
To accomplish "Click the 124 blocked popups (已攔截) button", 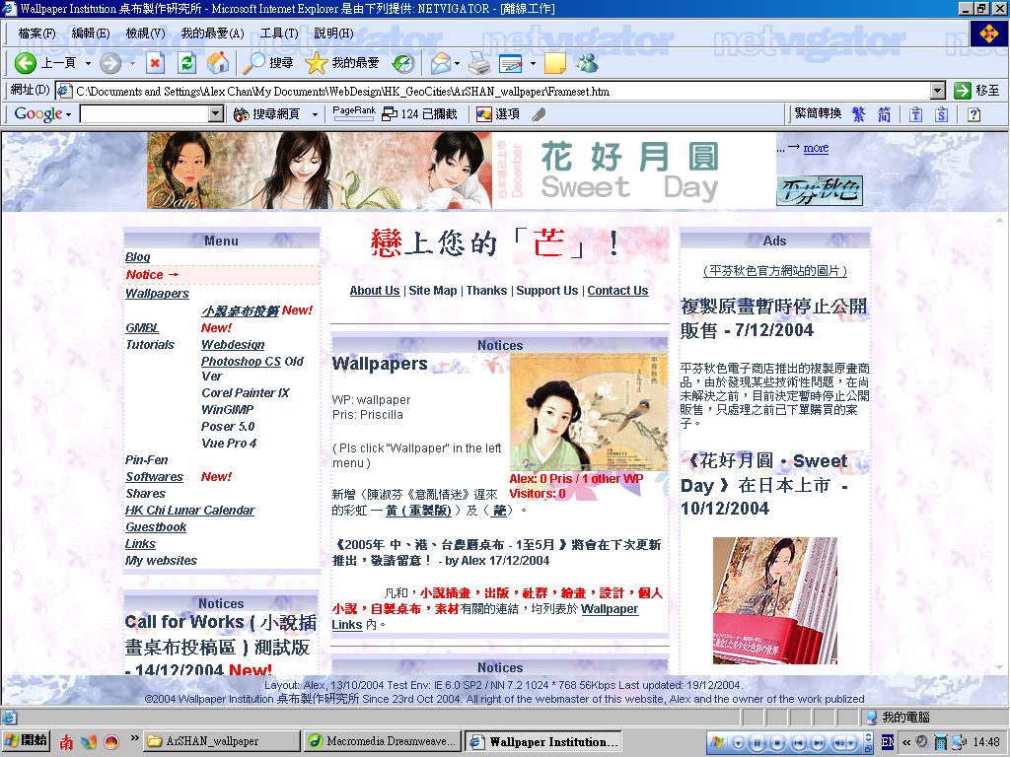I will click(419, 114).
